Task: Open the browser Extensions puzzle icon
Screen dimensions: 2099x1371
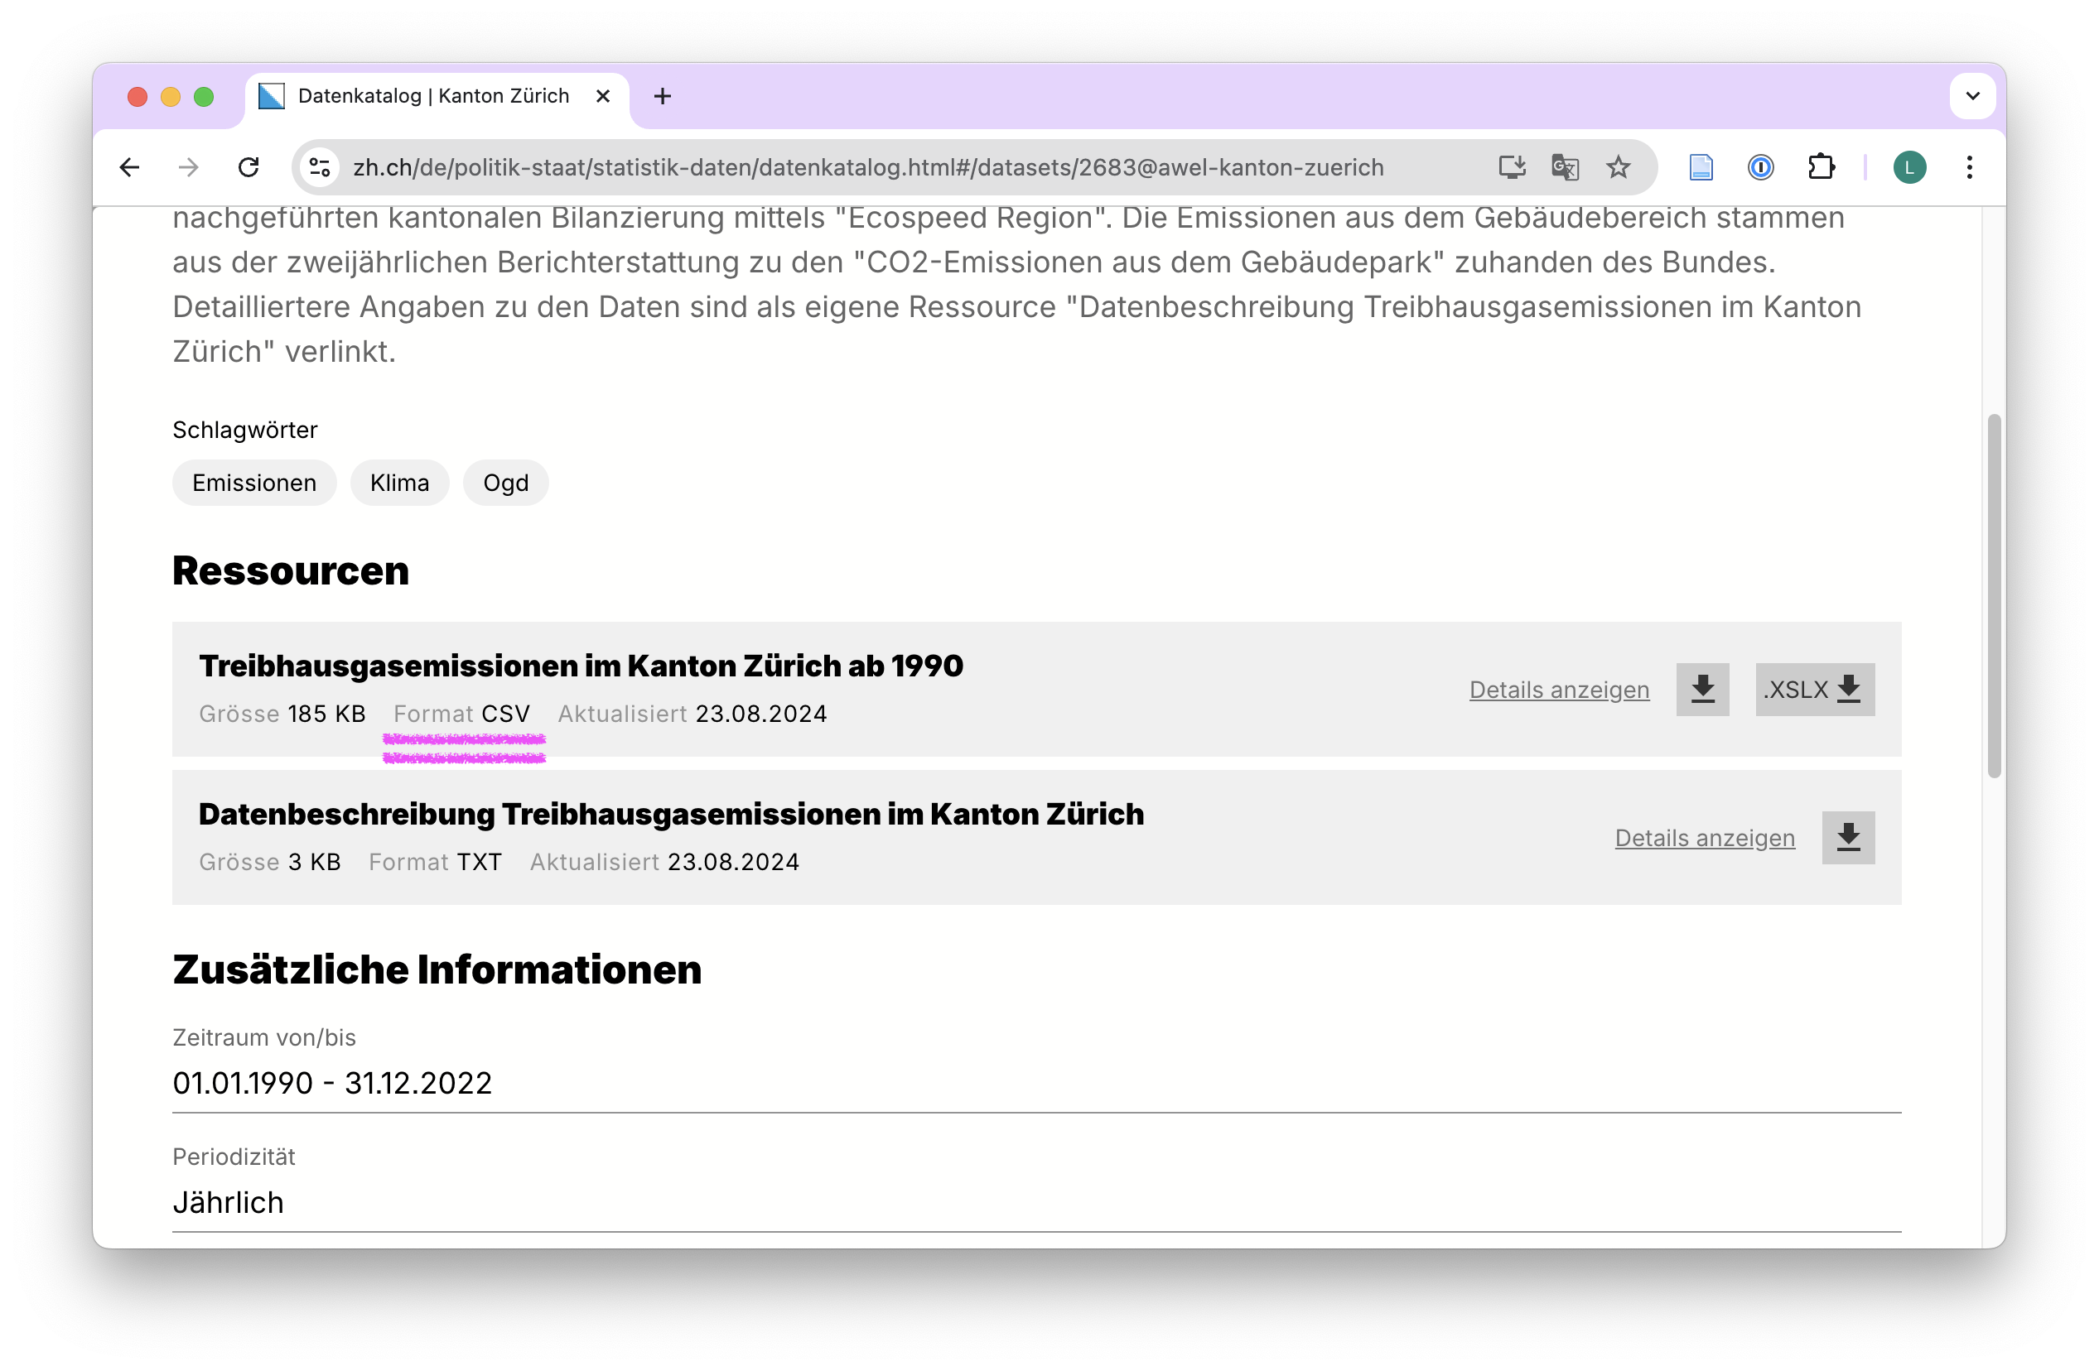Action: pyautogui.click(x=1821, y=167)
